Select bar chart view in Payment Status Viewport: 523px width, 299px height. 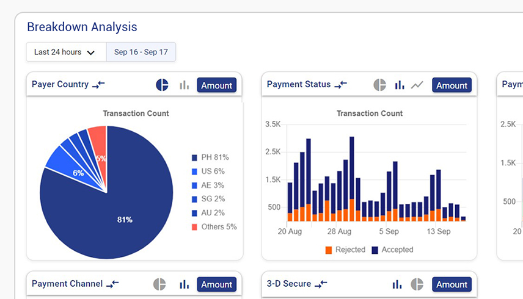coord(400,85)
